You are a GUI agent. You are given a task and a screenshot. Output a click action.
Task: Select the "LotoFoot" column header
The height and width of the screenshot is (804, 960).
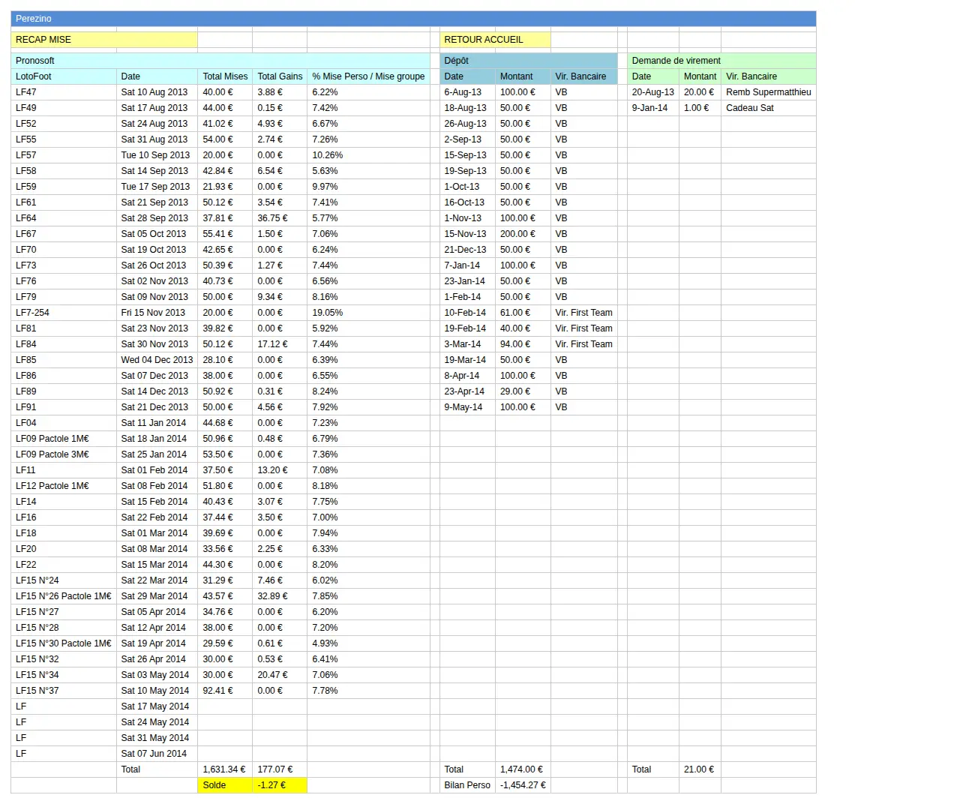click(x=64, y=76)
